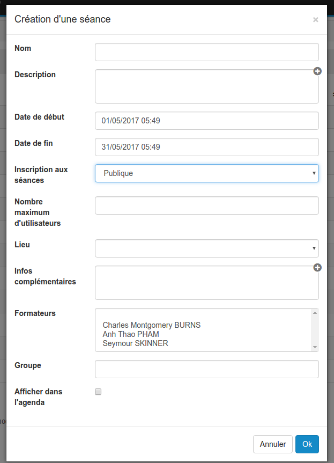Select Anh Thao PHAM in Formateurs
The width and height of the screenshot is (334, 463).
(131, 334)
